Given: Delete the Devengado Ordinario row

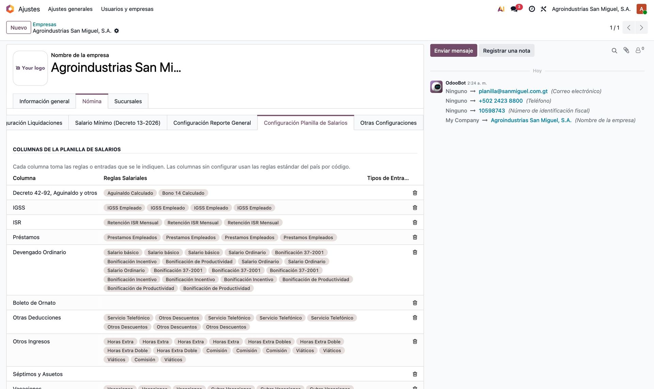Looking at the screenshot, I should pyautogui.click(x=415, y=252).
